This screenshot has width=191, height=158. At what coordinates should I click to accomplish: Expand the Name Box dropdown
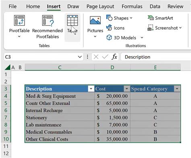point(80,57)
